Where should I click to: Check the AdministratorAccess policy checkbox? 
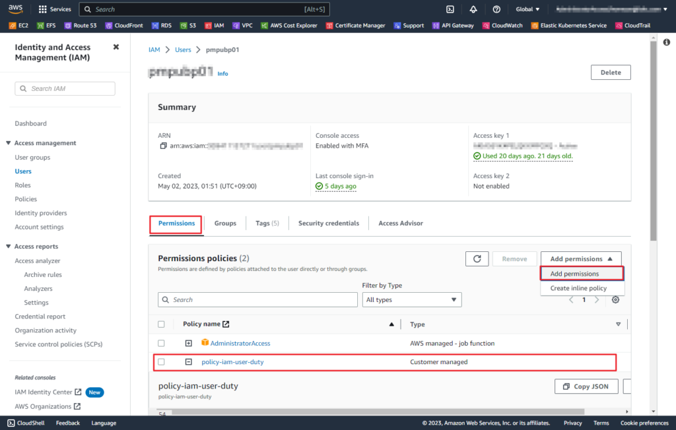(161, 343)
